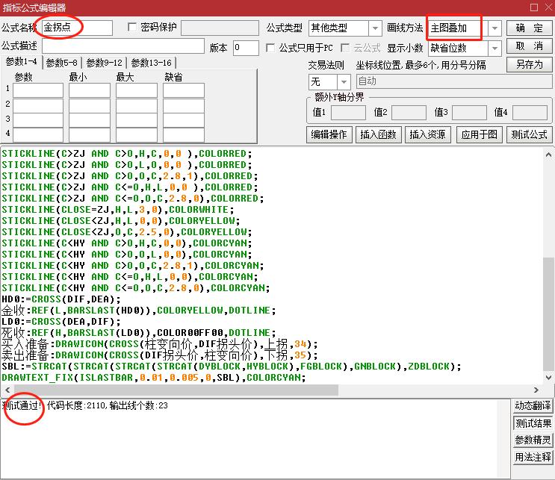
Task: Enable the 公式只用于PC option
Action: click(271, 48)
